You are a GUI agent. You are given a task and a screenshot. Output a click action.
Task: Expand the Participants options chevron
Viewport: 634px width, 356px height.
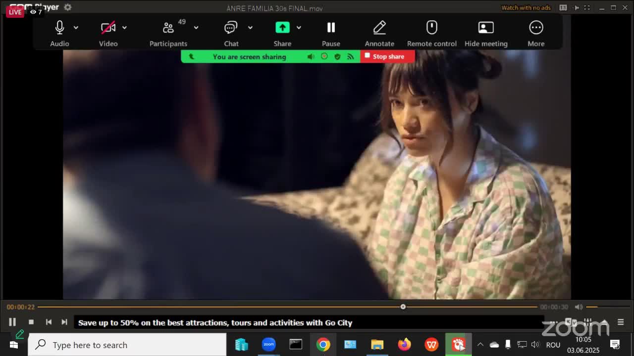pyautogui.click(x=196, y=28)
